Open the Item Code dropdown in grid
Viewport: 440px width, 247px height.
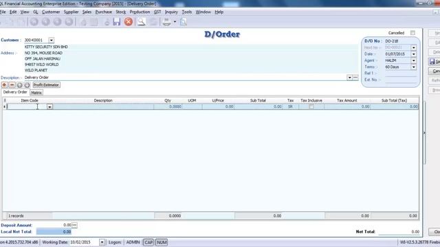coord(49,107)
